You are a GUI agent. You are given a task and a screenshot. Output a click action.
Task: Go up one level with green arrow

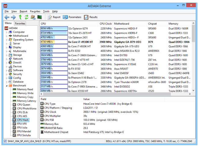point(20,17)
